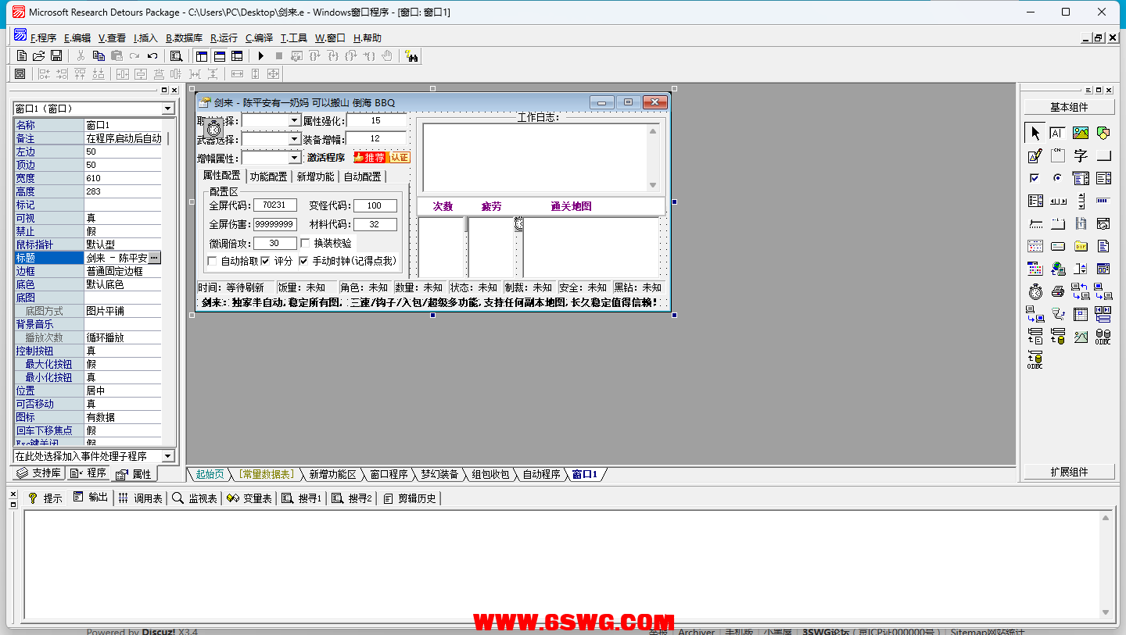Select the printer component icon
This screenshot has width=1126, height=635.
[x=1058, y=291]
